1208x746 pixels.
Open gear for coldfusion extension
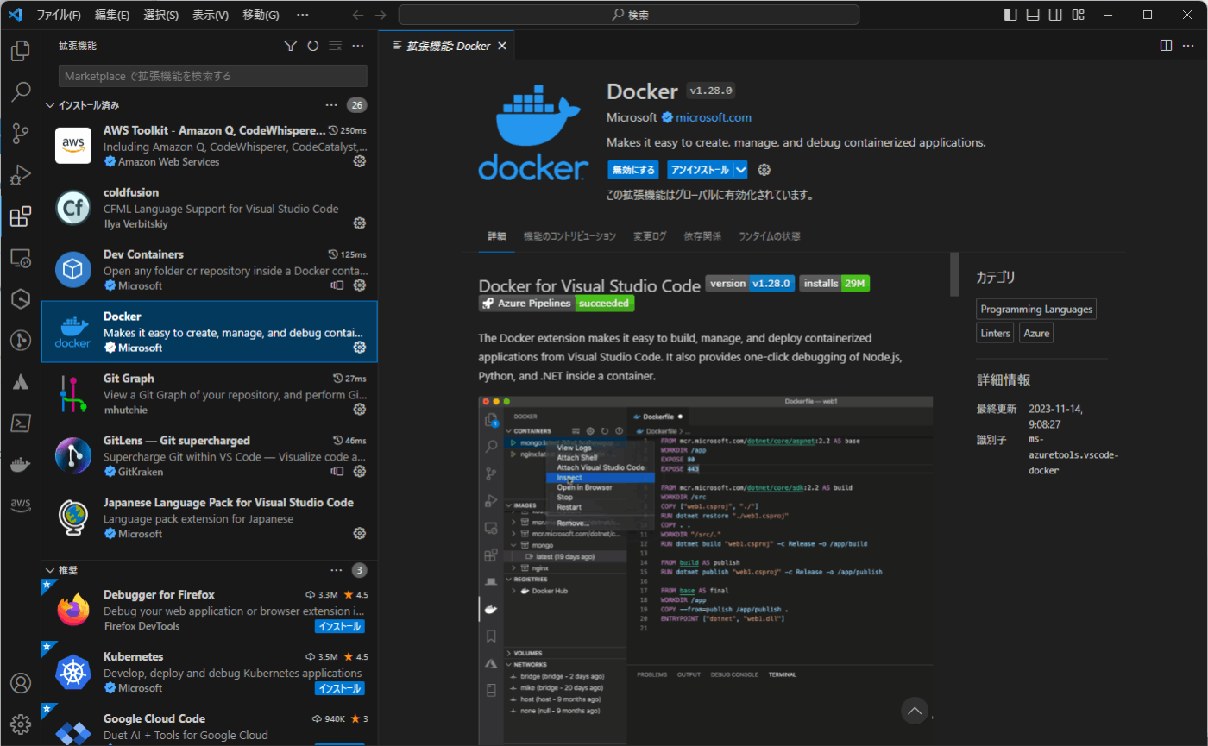pos(360,223)
